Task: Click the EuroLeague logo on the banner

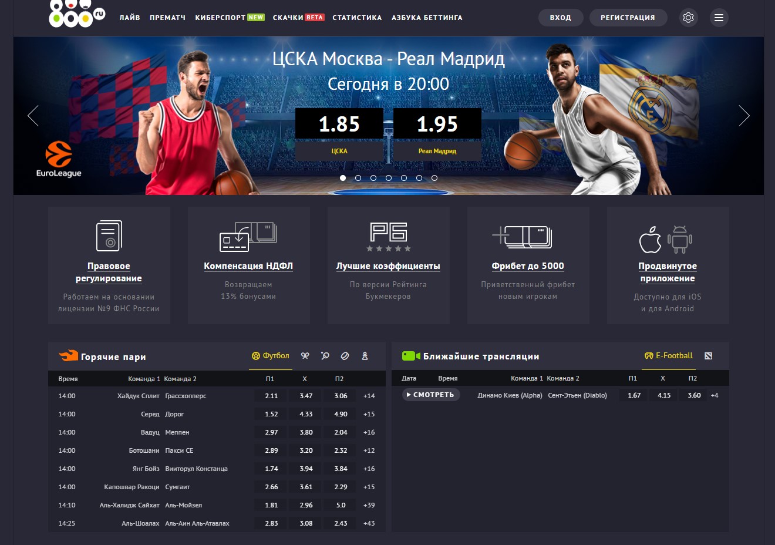Action: pyautogui.click(x=59, y=159)
